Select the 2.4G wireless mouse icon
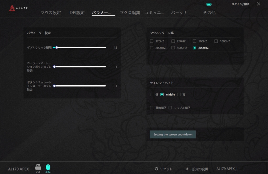The height and width of the screenshot is (174, 268). [x=48, y=167]
